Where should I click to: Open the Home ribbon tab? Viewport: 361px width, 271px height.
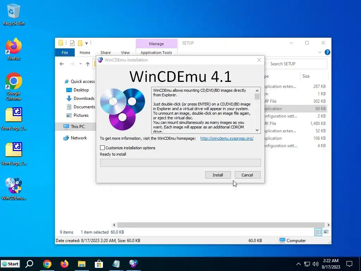85,53
